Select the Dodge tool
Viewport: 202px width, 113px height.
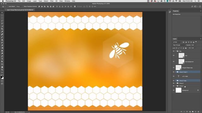tap(2, 53)
